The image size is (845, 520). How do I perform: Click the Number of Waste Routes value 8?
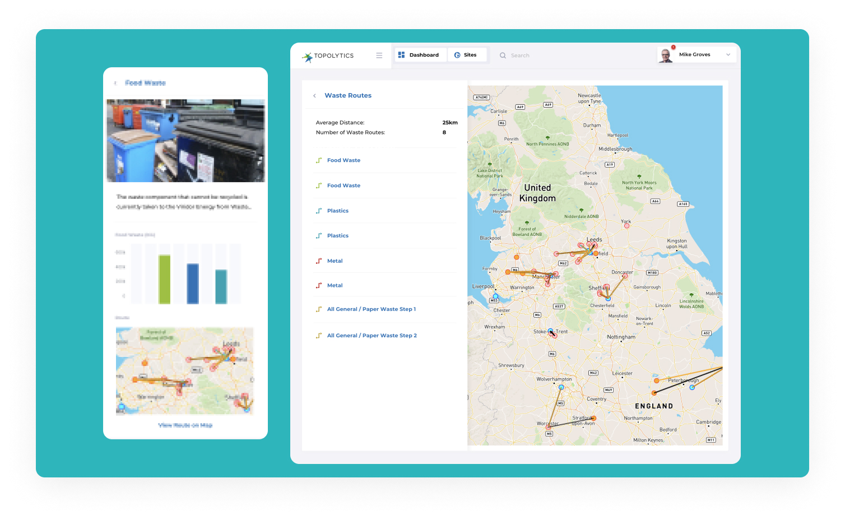coord(444,133)
